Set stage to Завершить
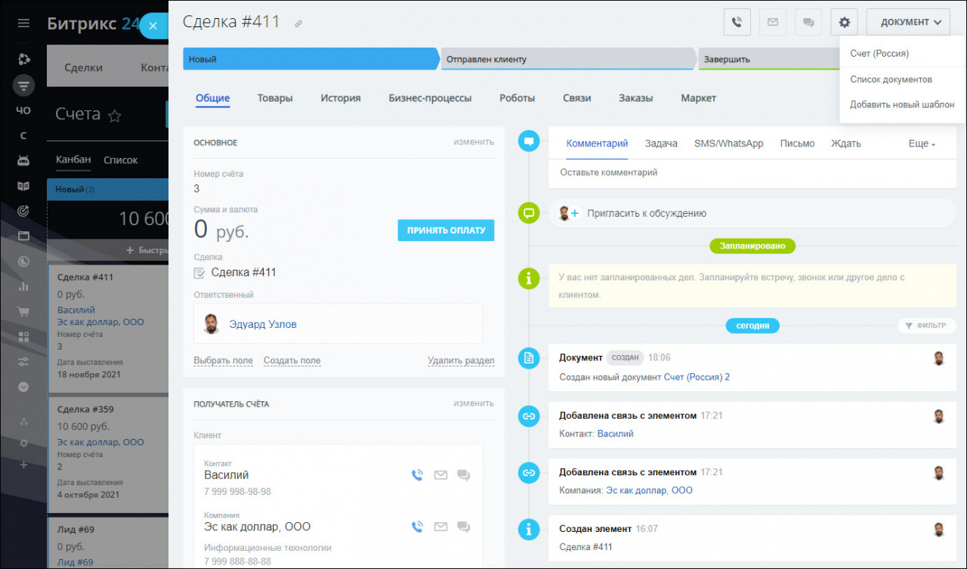The width and height of the screenshot is (967, 569). coord(768,59)
